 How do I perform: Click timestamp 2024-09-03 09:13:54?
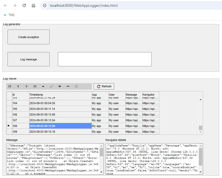60,120
